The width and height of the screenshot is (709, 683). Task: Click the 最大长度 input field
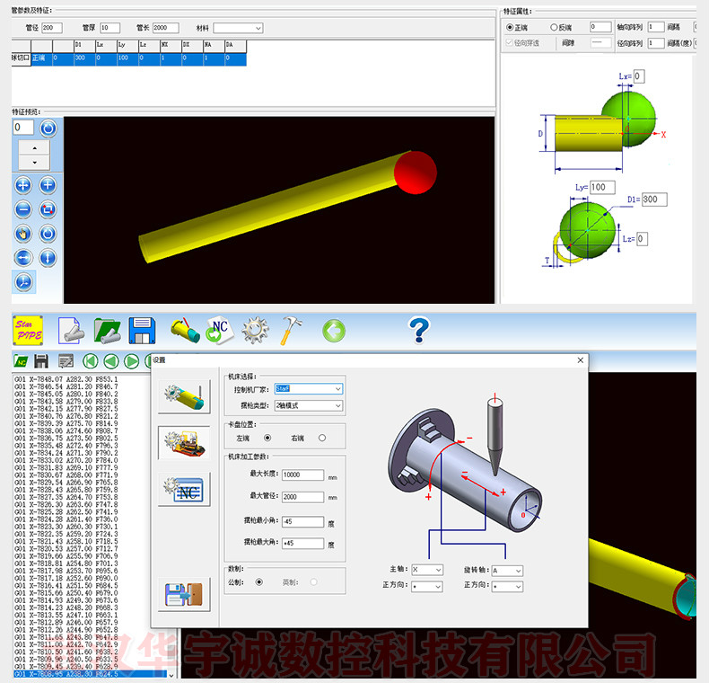302,474
